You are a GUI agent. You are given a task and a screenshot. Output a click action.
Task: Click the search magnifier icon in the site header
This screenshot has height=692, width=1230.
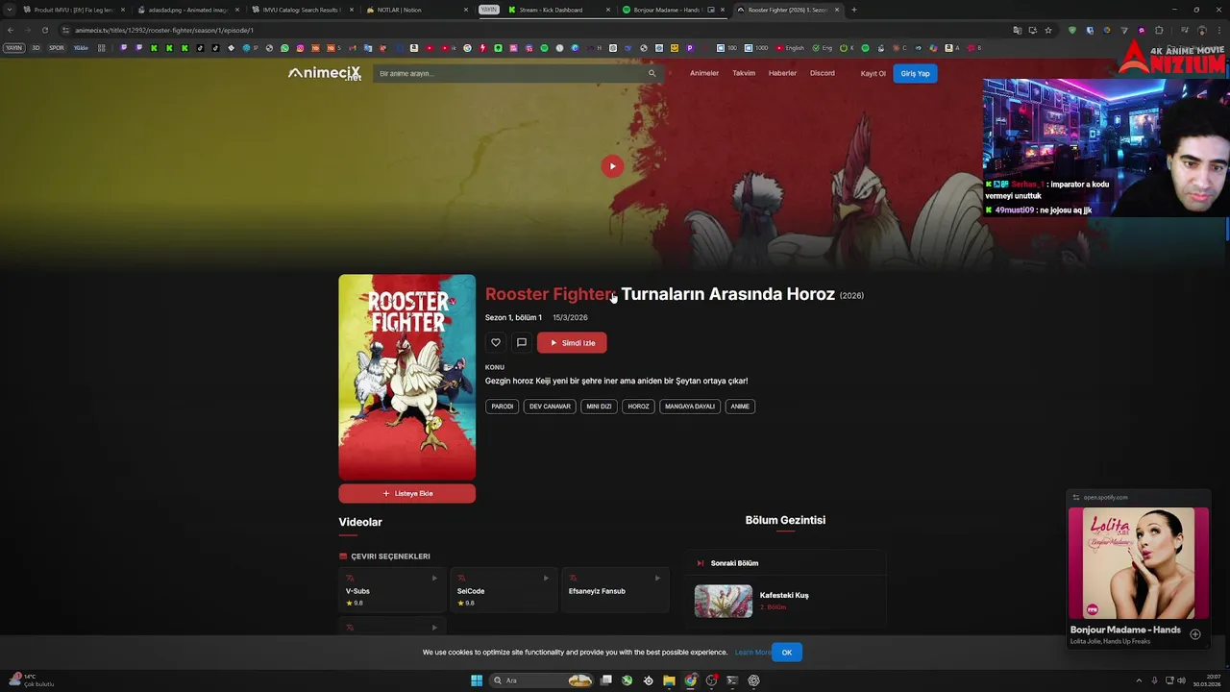652,73
